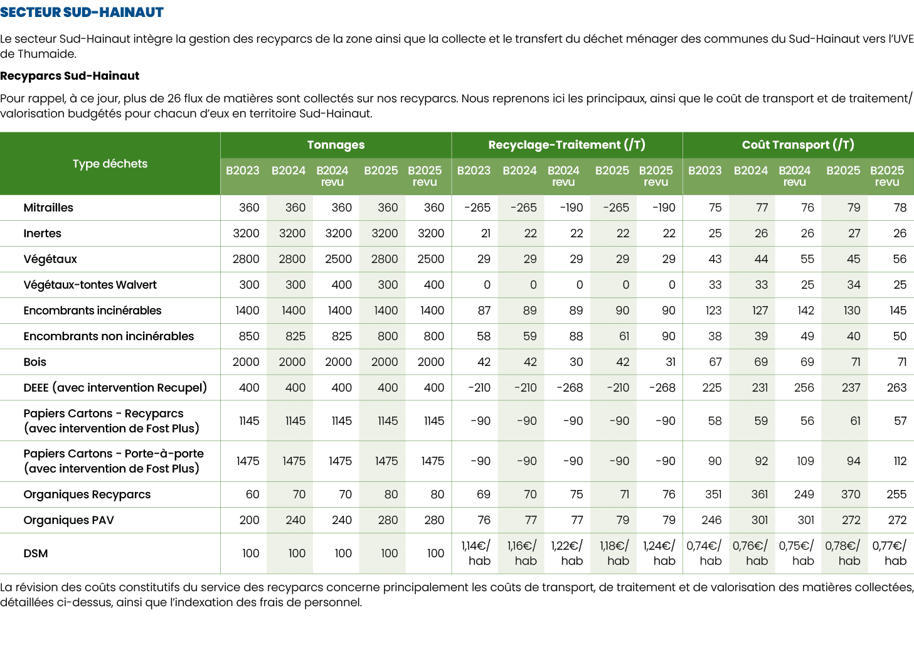
Task: Select DEEE transport cost value 263
Action: (896, 388)
